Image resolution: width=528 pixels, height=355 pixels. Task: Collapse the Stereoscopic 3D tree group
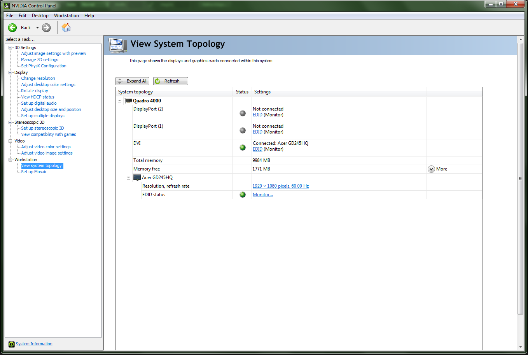coord(10,122)
